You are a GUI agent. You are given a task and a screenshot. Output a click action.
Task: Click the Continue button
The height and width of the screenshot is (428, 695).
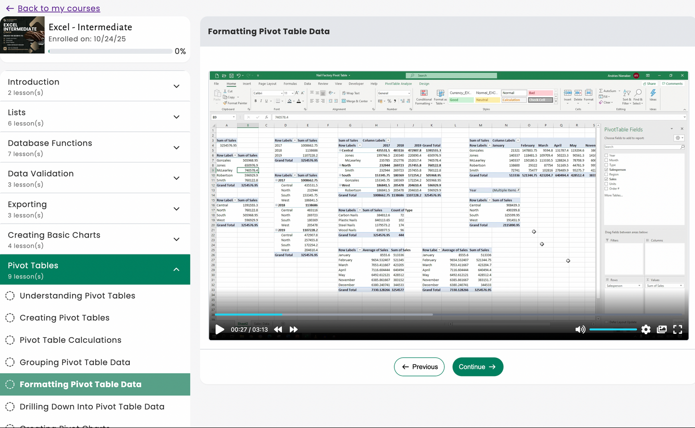(478, 366)
